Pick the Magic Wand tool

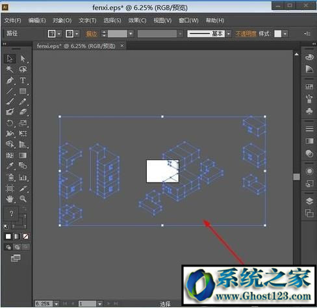click(x=10, y=70)
